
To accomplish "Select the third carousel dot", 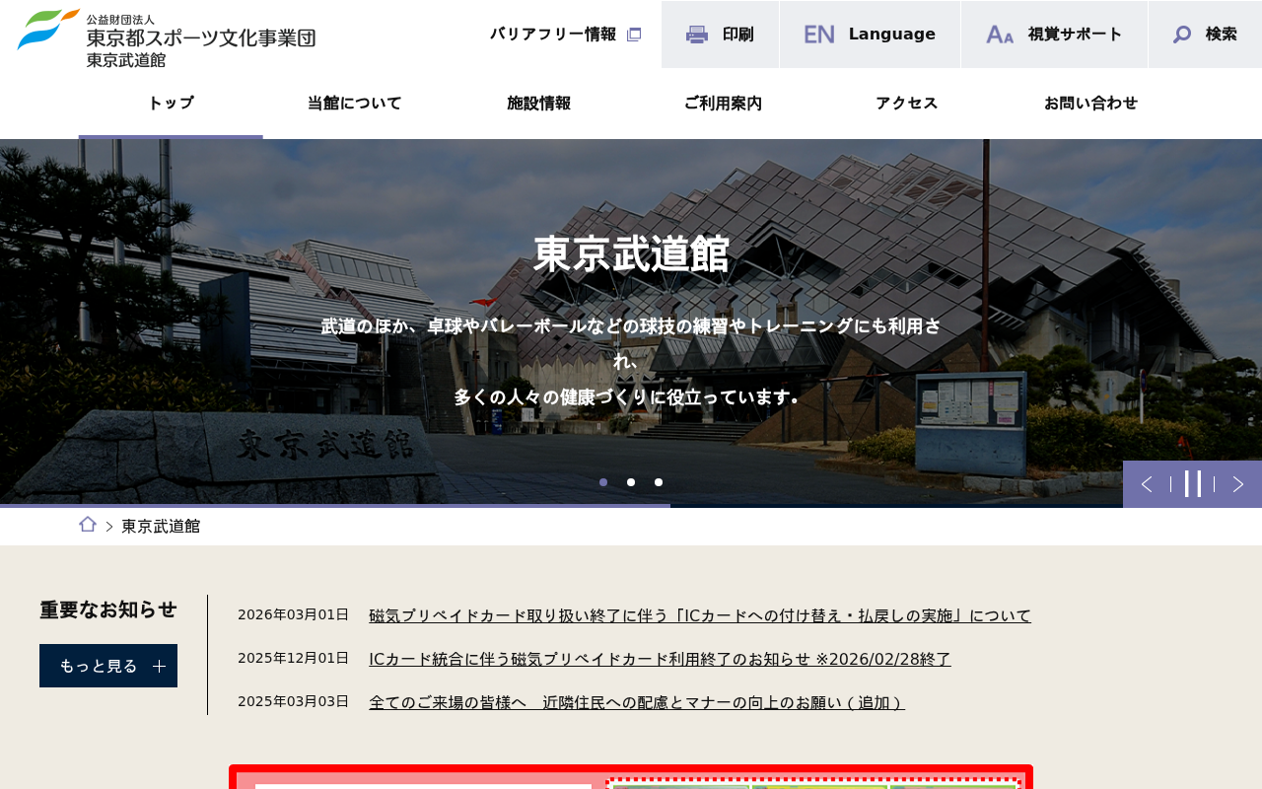I will (x=659, y=482).
